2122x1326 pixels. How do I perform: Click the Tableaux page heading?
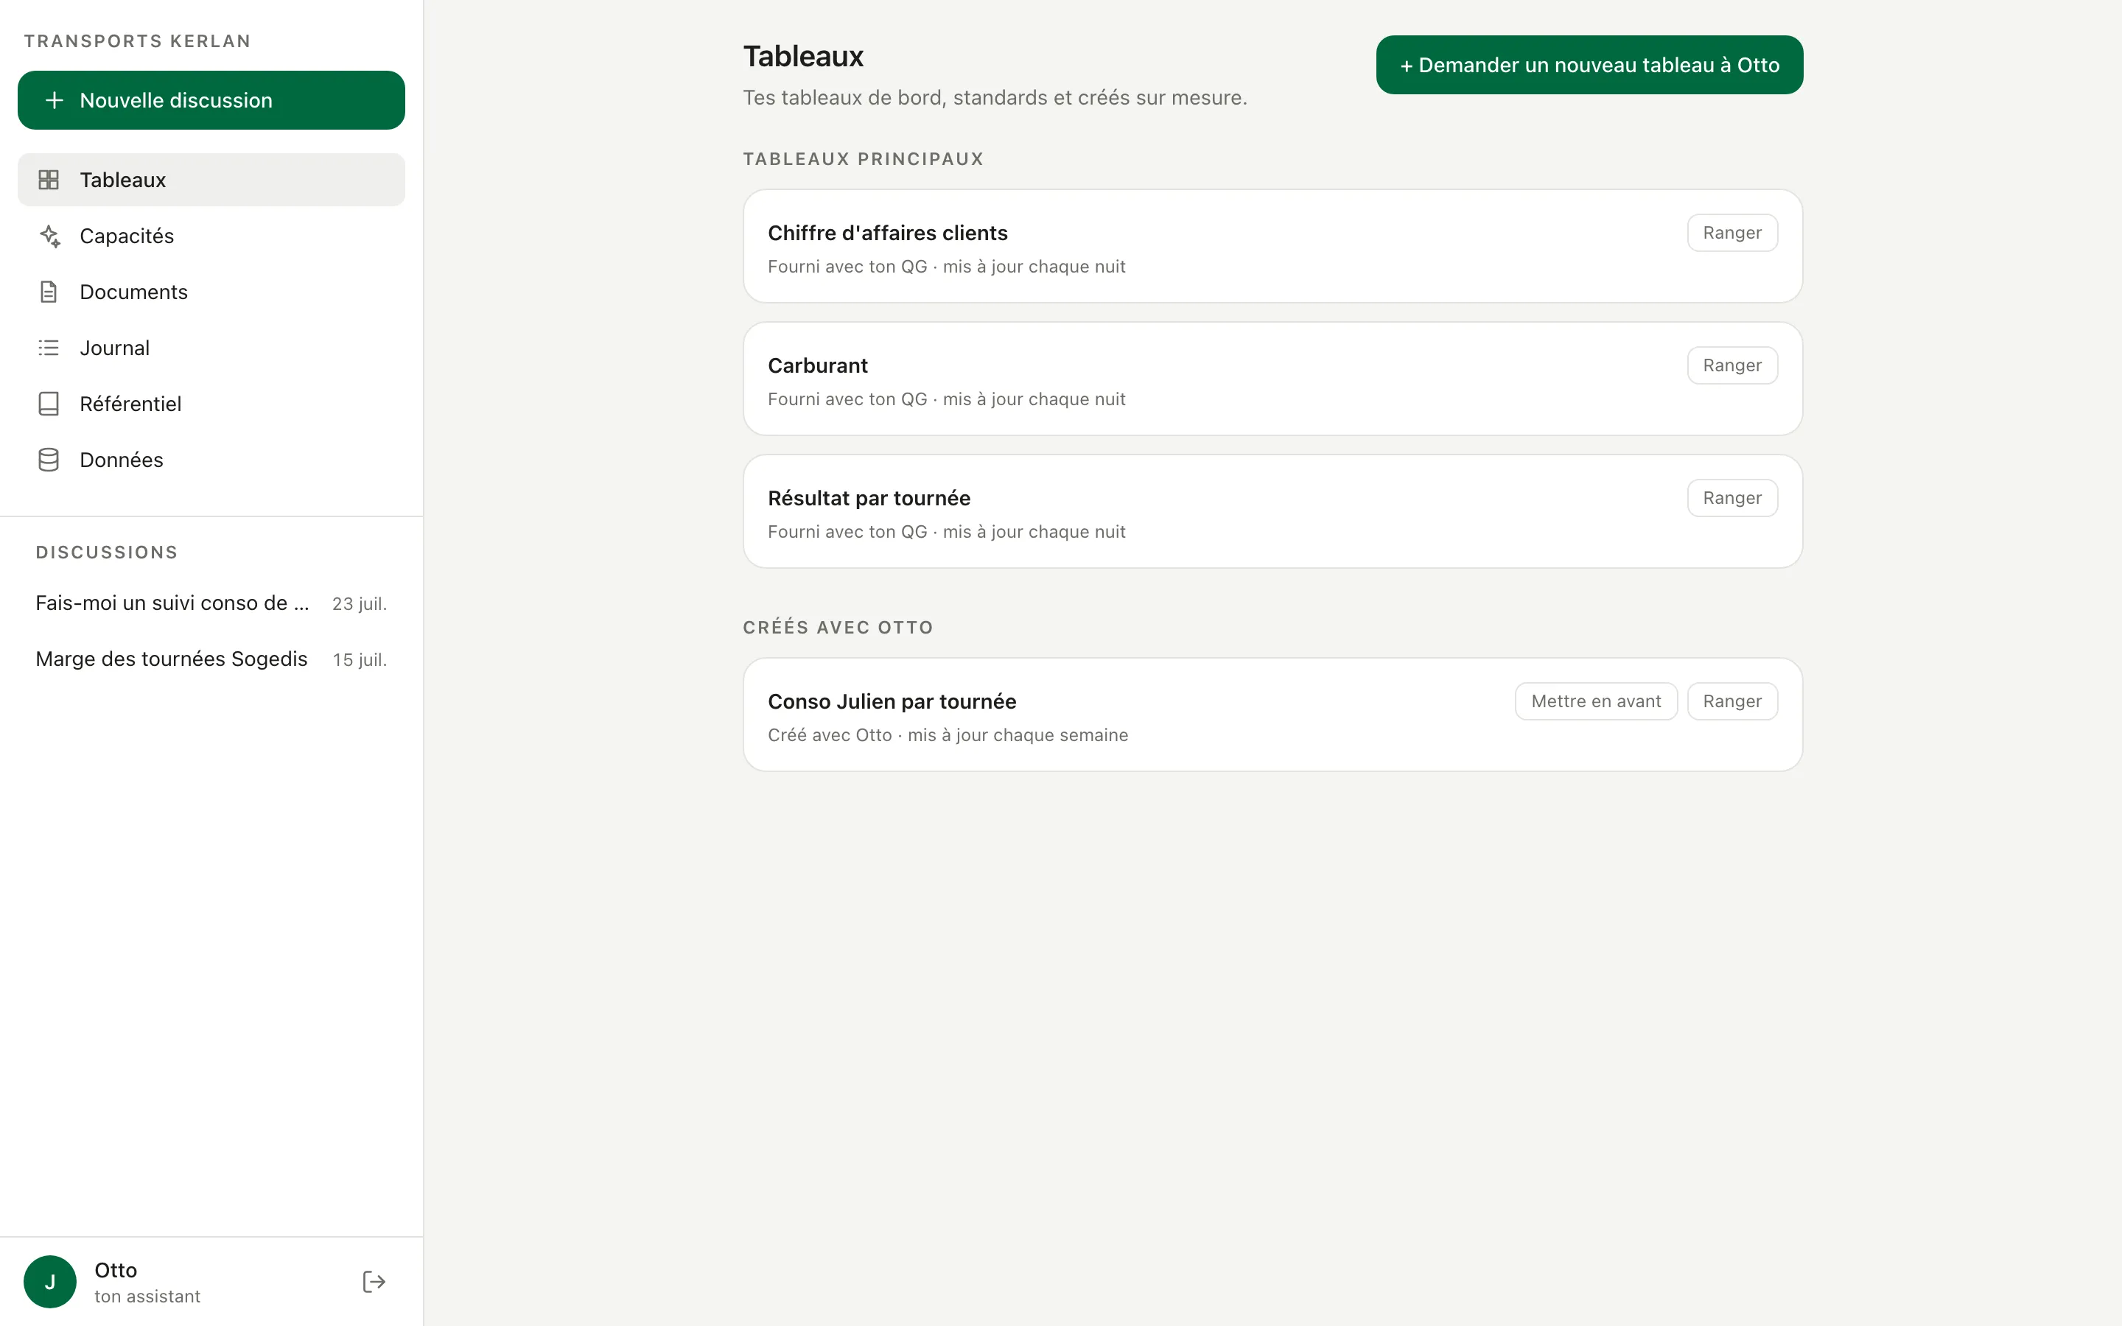point(803,56)
